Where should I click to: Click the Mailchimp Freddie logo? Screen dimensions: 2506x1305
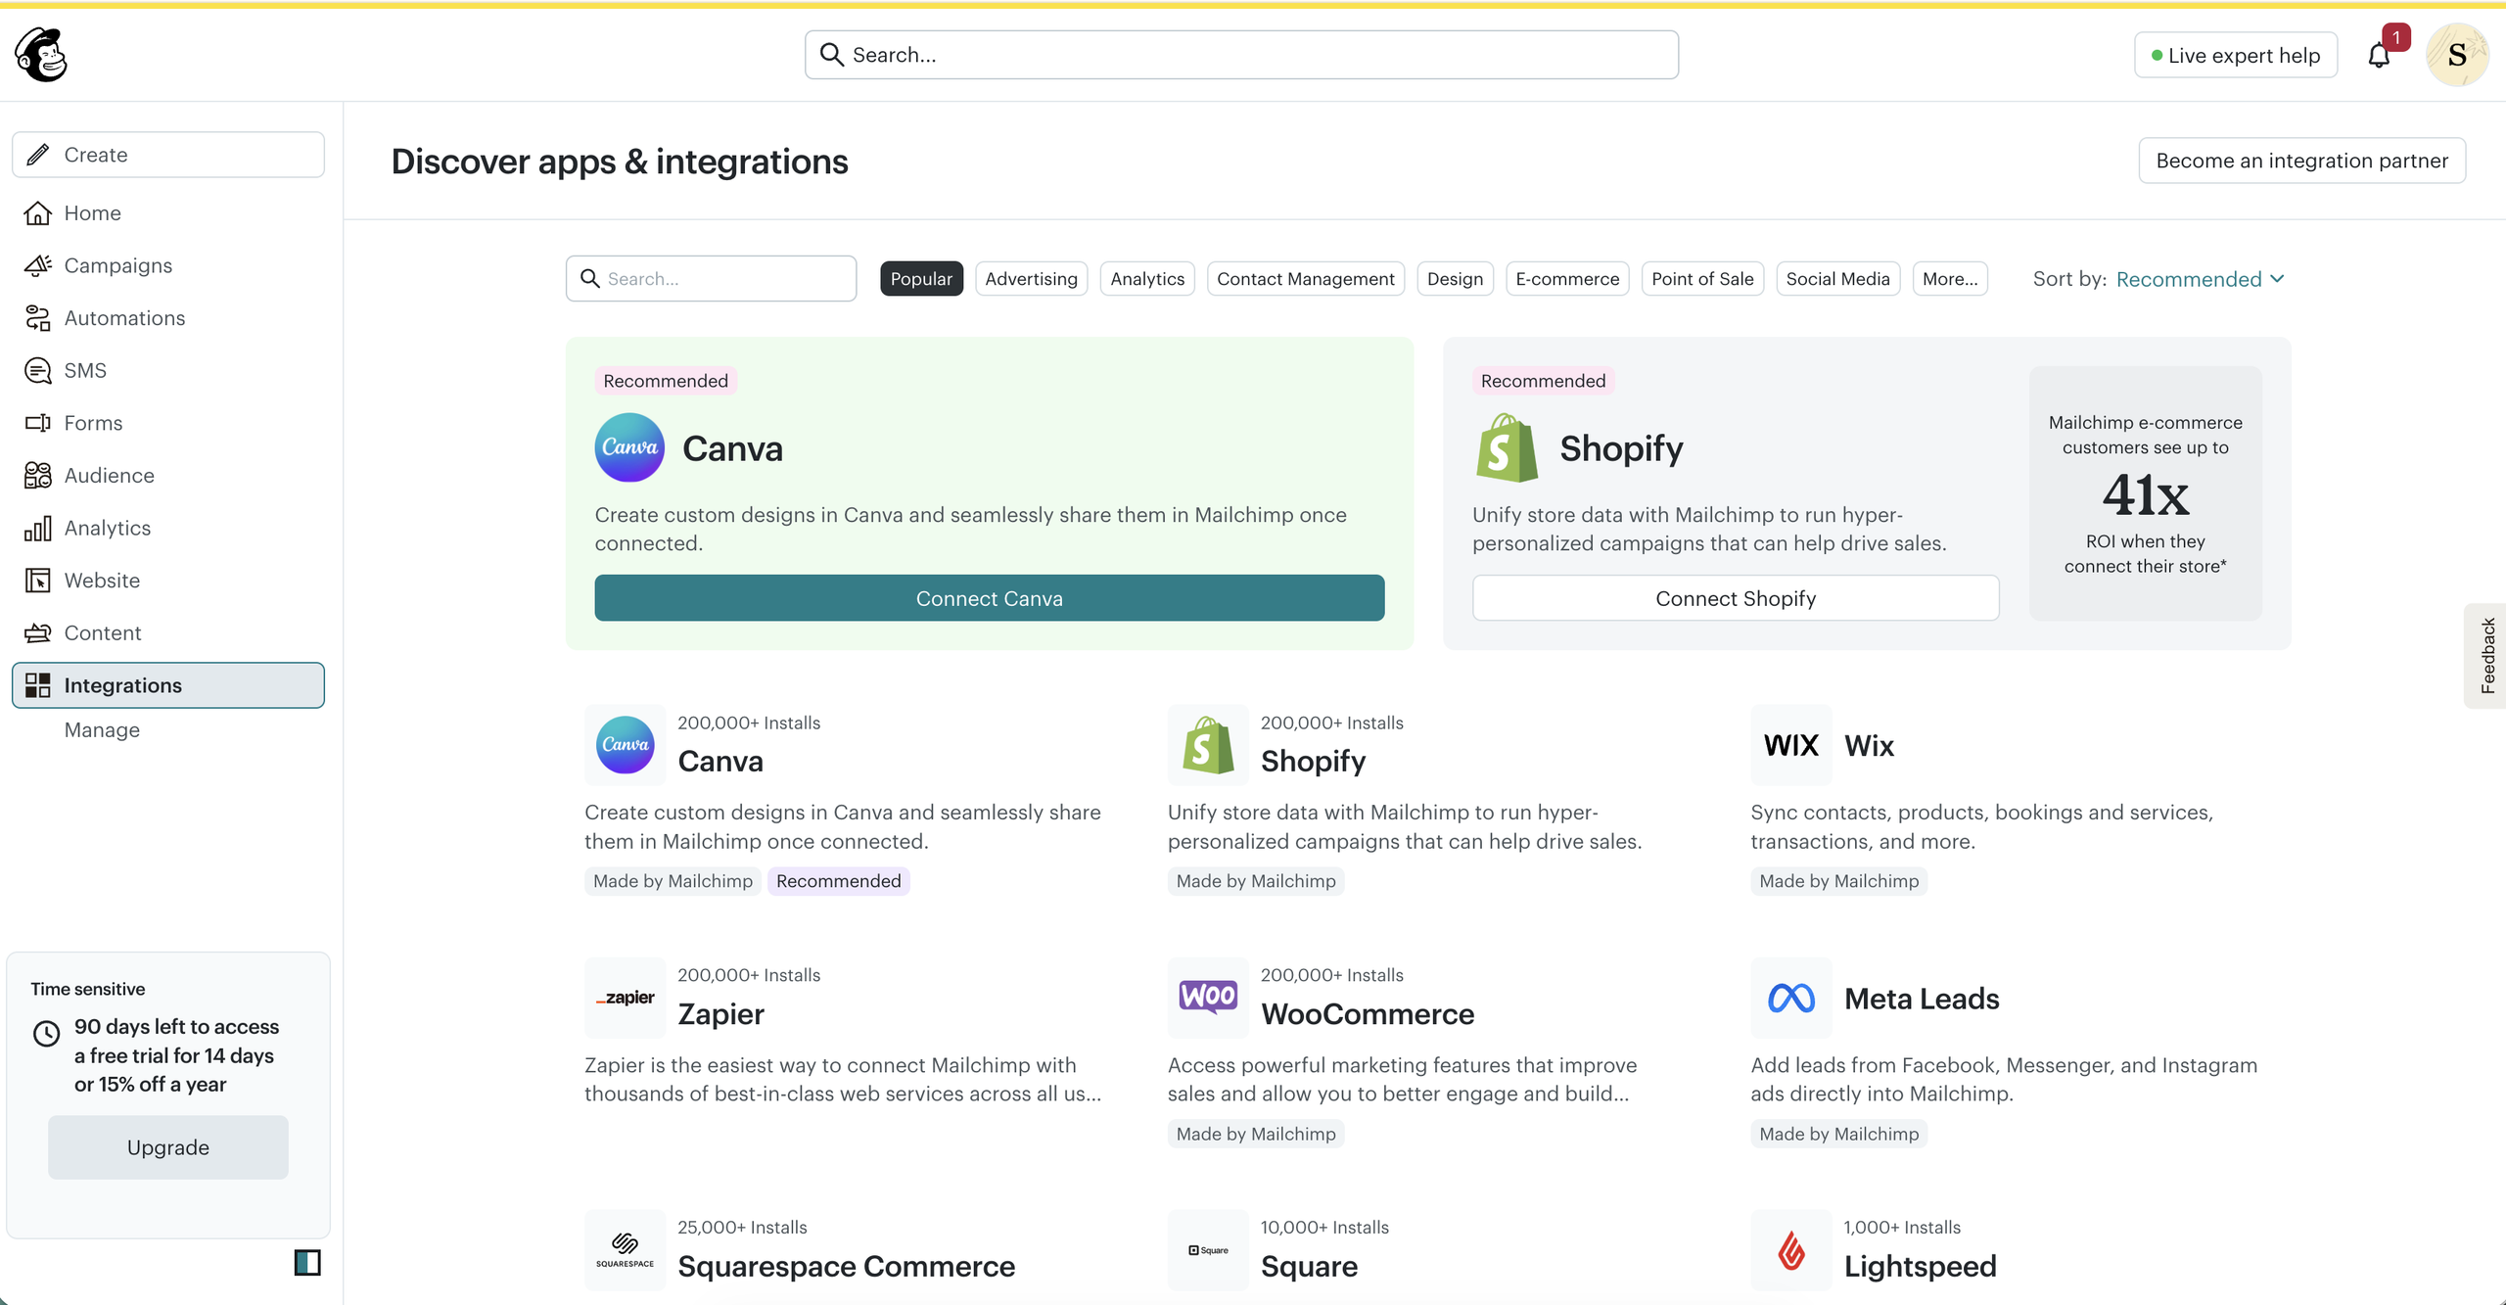tap(41, 55)
